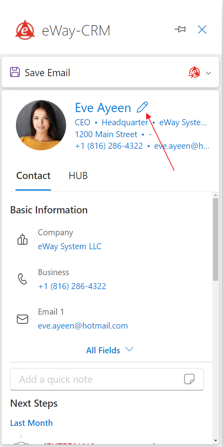The image size is (223, 447).
Task: Expand the dropdown chevron beside eWay icon
Action: point(209,73)
